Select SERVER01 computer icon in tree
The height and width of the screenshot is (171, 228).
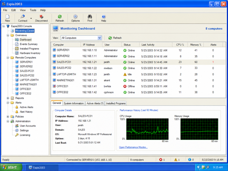pyautogui.click(x=17, y=62)
